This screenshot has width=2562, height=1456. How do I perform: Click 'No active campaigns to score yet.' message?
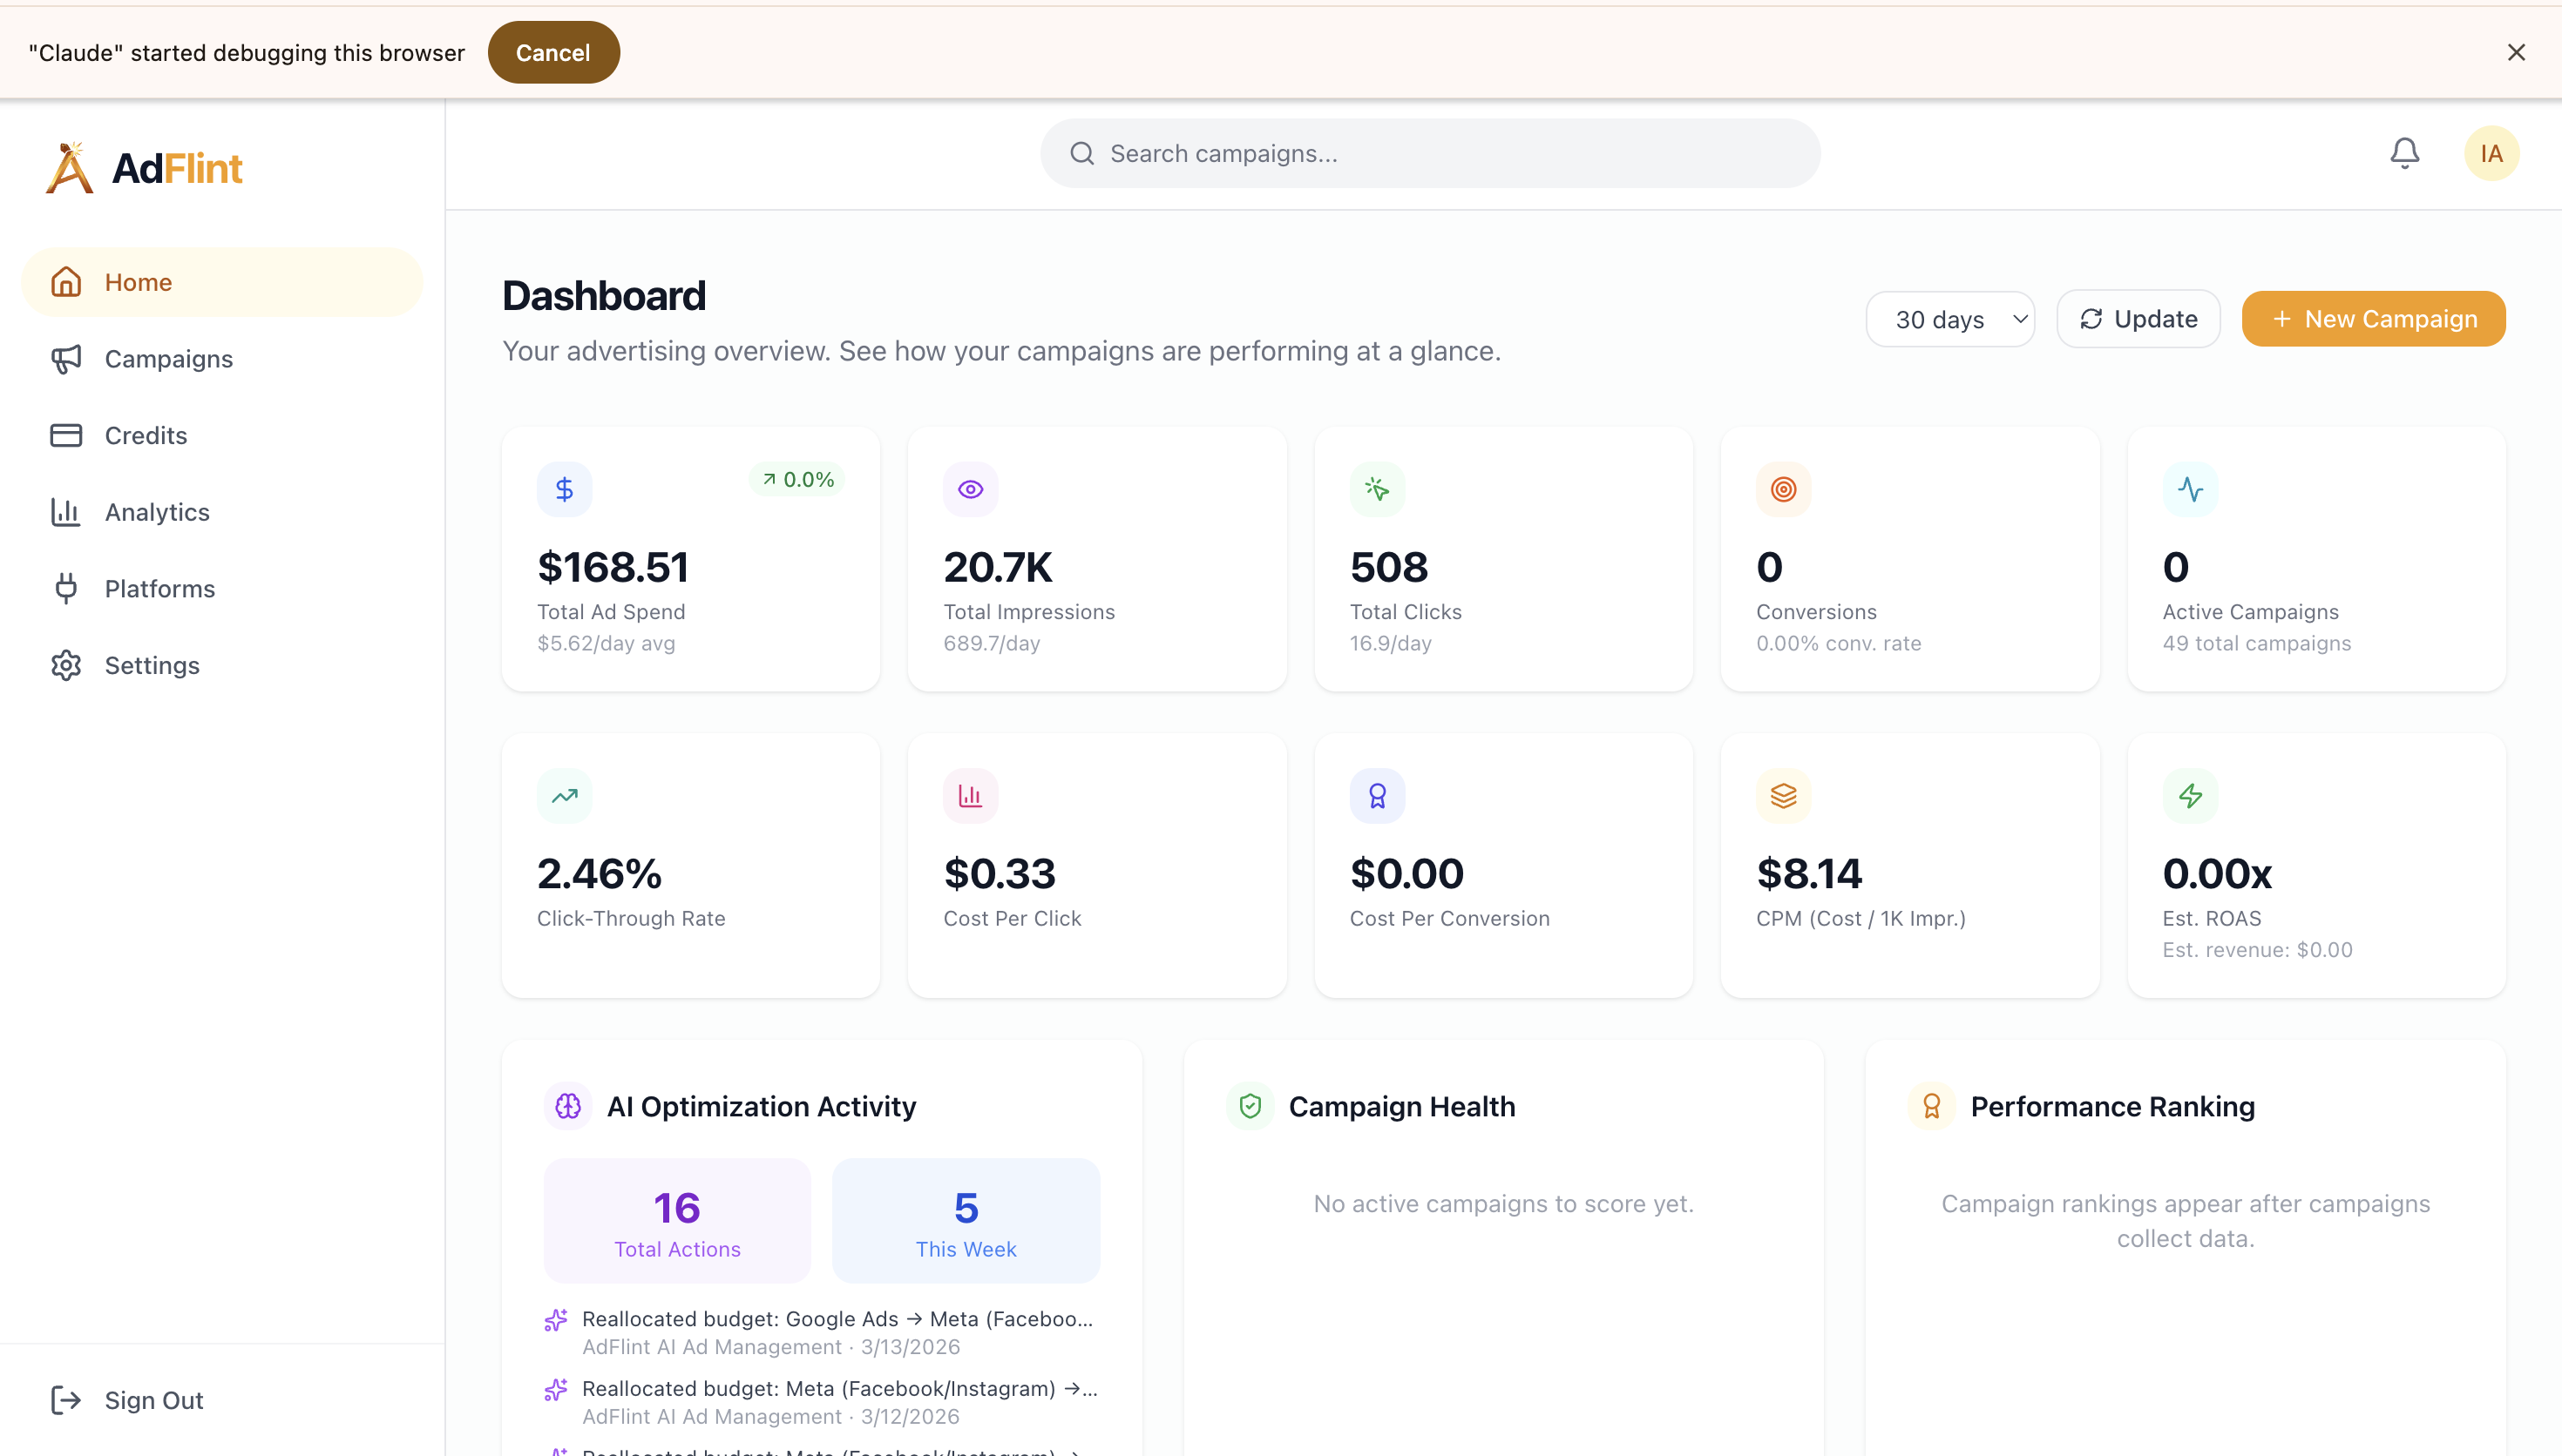pyautogui.click(x=1503, y=1204)
